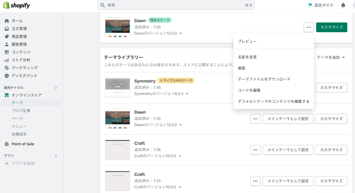355x193 pixels.
Task: Click the ストア分析 bar chart icon
Action: [7, 60]
